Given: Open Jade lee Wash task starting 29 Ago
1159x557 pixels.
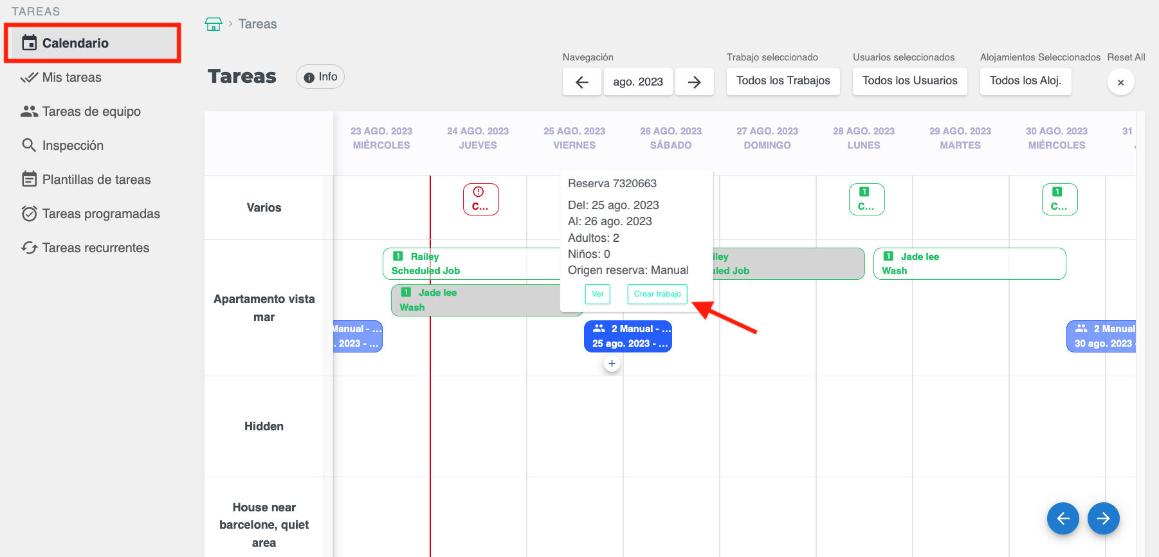Looking at the screenshot, I should (x=969, y=264).
